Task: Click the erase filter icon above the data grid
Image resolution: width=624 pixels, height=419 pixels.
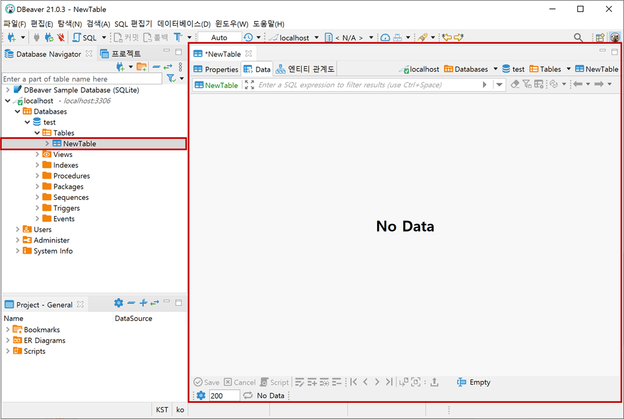Action: (x=514, y=84)
